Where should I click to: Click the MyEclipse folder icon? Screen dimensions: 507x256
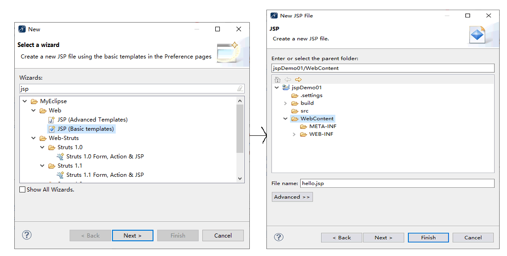tap(34, 101)
